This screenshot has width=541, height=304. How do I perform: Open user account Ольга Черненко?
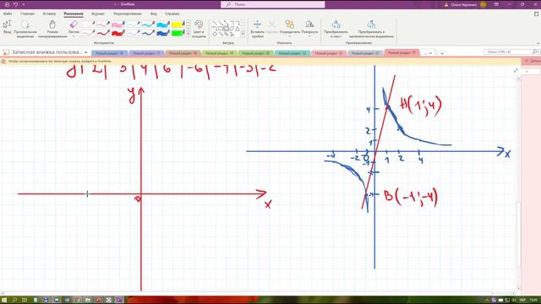click(465, 4)
